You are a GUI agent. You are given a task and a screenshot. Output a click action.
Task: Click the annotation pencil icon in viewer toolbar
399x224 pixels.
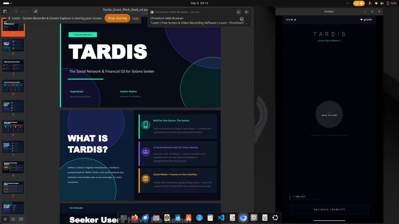click(36, 11)
